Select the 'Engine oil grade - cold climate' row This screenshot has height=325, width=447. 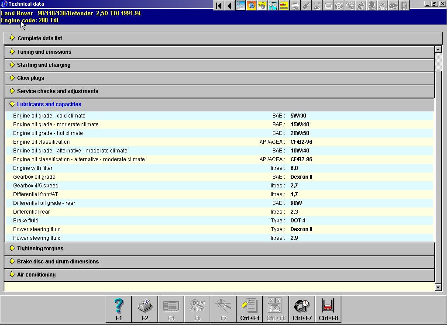220,116
